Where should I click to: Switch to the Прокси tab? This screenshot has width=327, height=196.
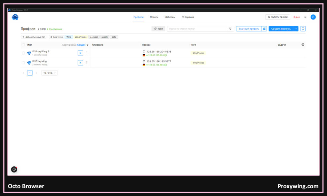154,17
